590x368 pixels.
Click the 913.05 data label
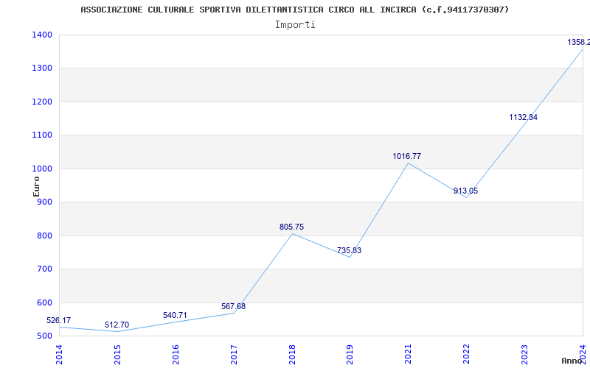click(x=465, y=191)
